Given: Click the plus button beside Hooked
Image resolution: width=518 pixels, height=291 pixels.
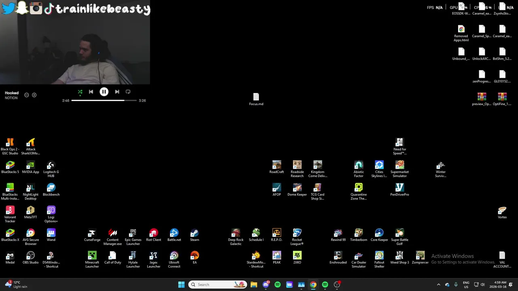Looking at the screenshot, I should 34,95.
